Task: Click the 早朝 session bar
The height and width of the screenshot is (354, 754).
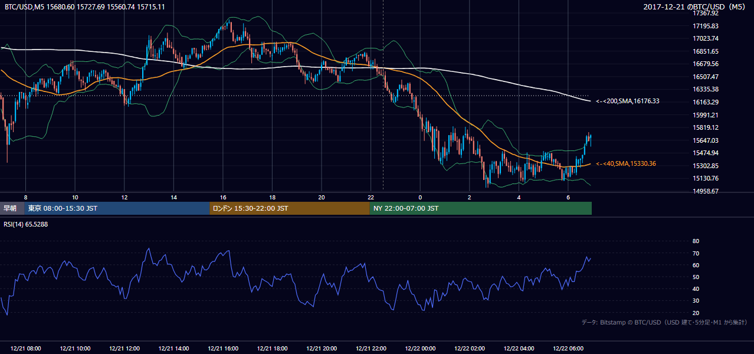Action: [12, 208]
